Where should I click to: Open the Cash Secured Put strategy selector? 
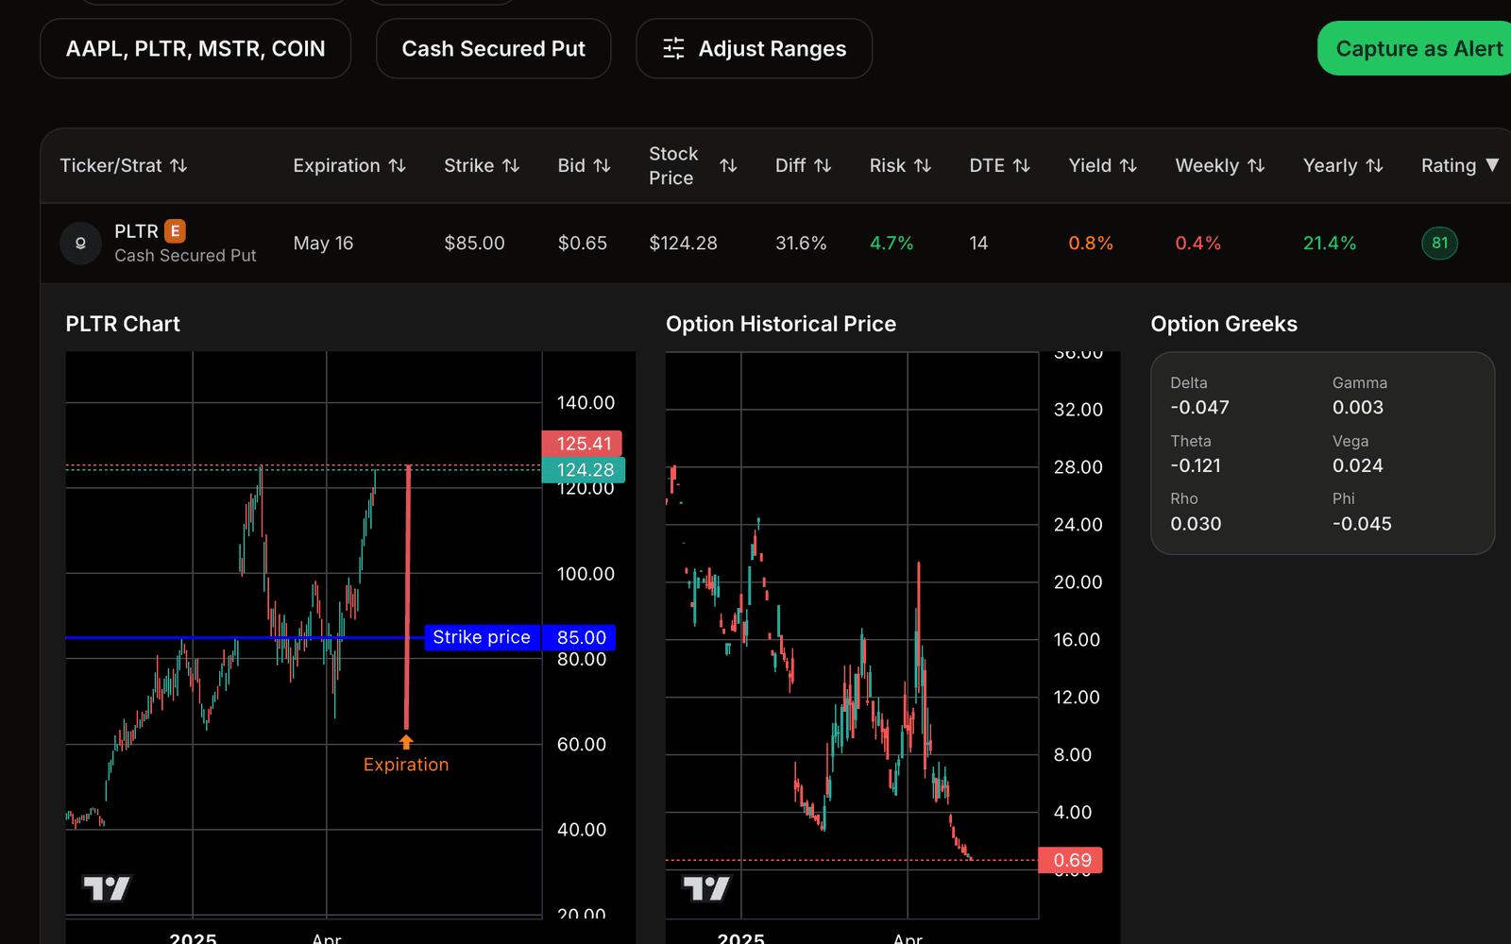click(x=493, y=49)
